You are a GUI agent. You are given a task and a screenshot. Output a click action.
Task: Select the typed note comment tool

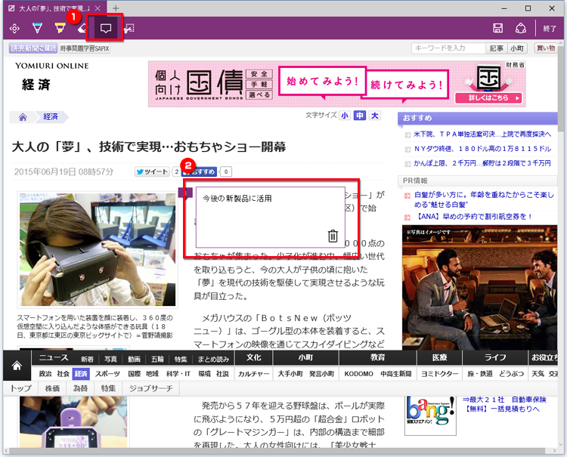106,29
